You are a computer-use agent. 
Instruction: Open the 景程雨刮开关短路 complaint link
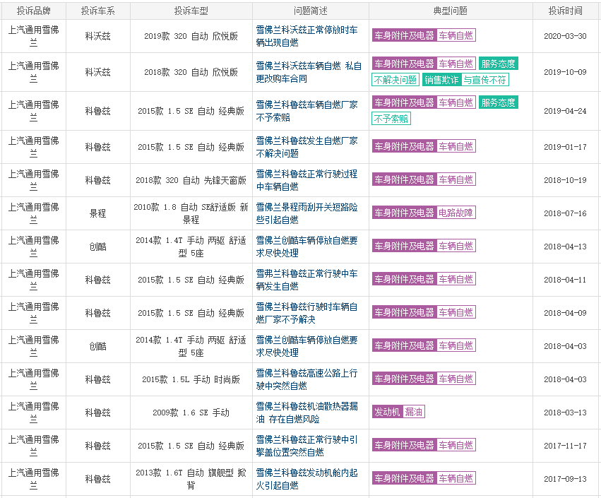click(307, 213)
